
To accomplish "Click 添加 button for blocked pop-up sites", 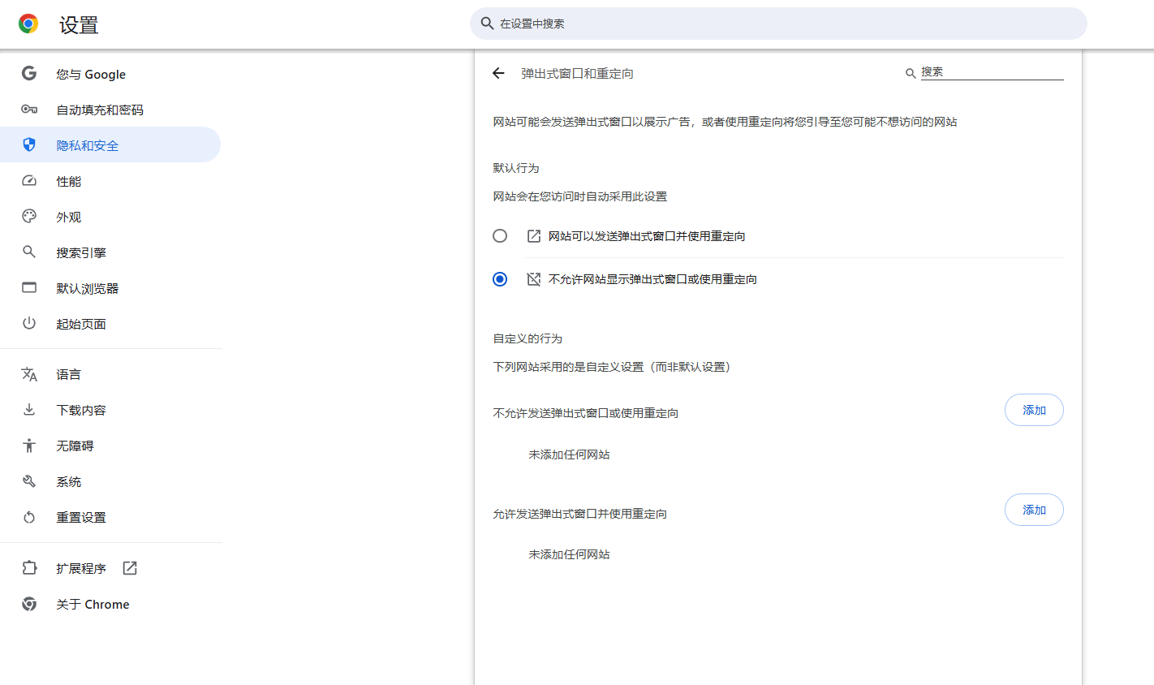I will pyautogui.click(x=1034, y=410).
